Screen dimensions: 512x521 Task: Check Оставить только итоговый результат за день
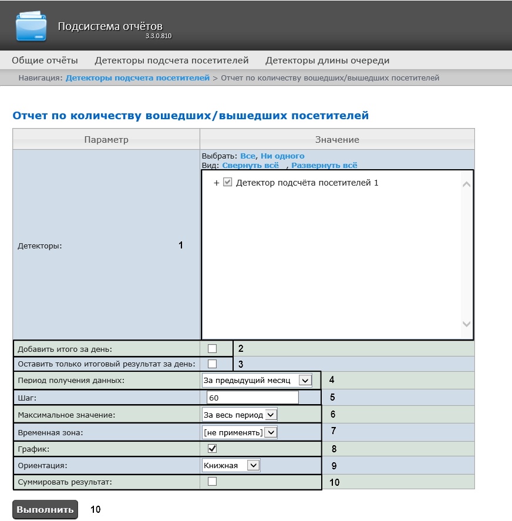pyautogui.click(x=212, y=364)
